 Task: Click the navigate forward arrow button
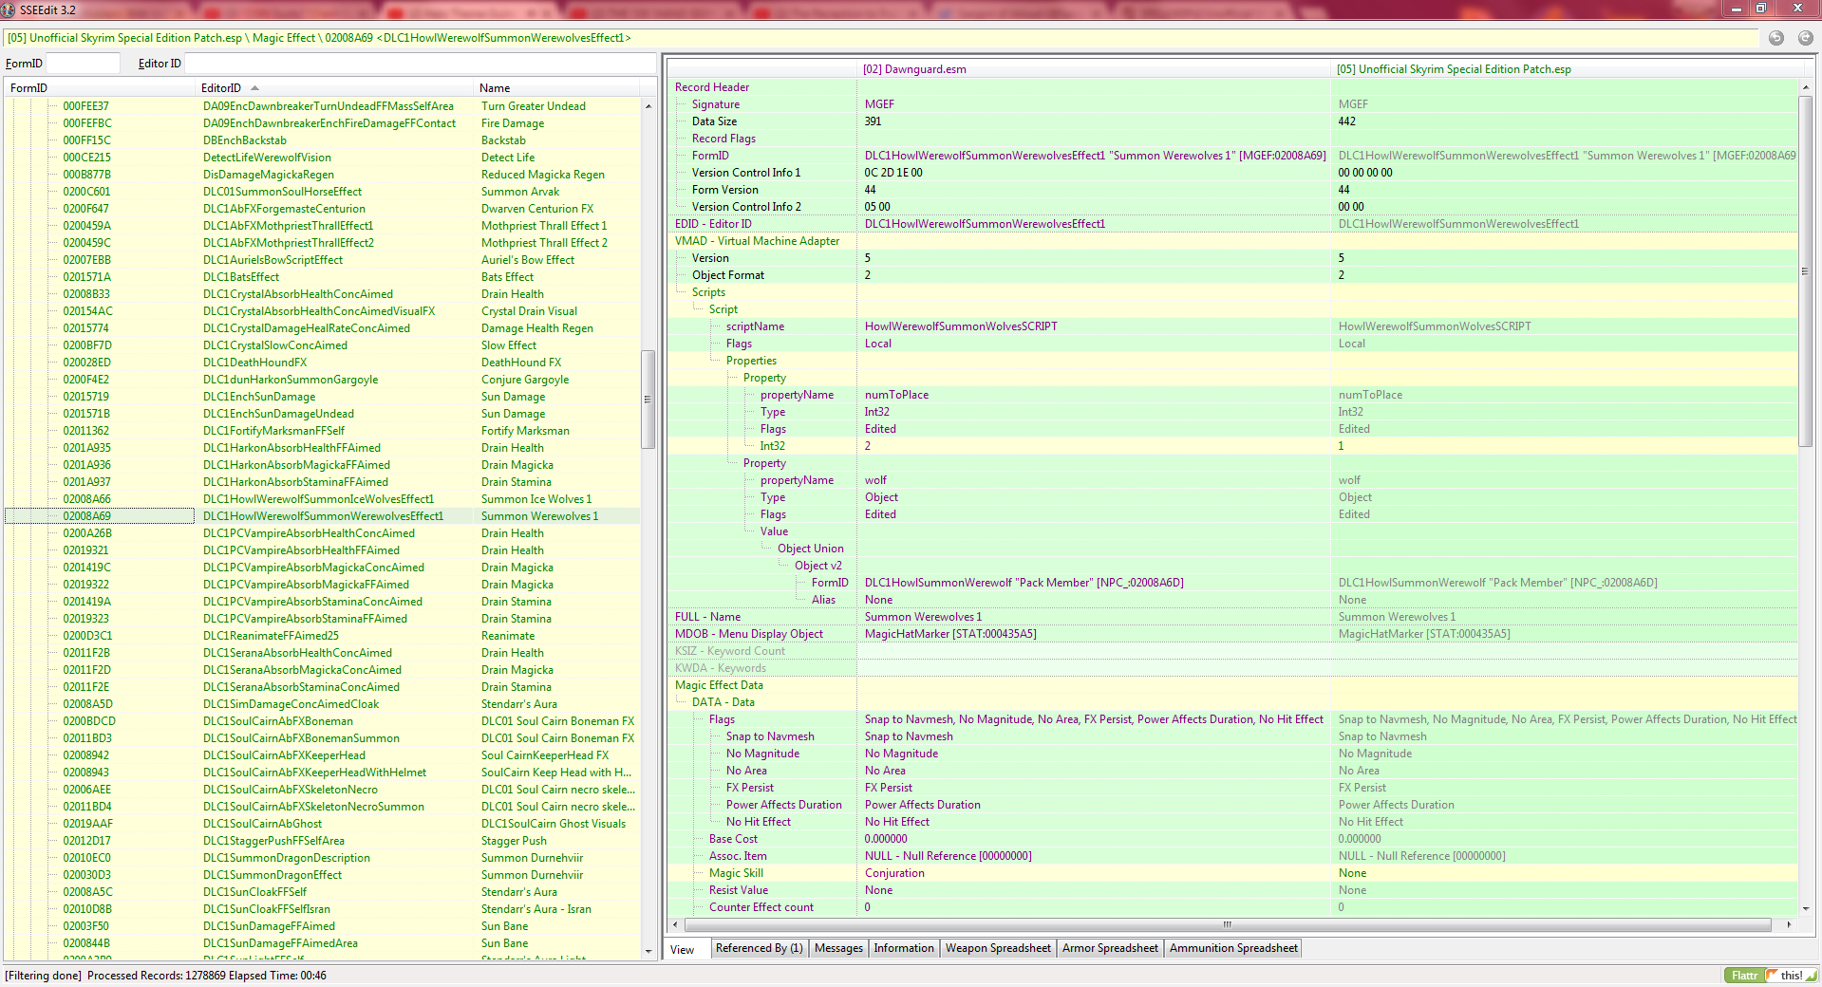[1805, 38]
